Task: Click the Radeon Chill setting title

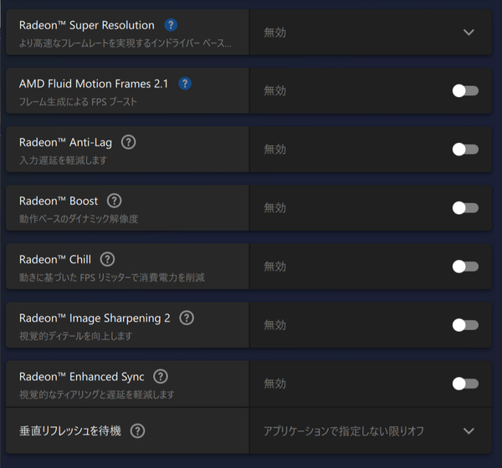Action: [x=55, y=259]
